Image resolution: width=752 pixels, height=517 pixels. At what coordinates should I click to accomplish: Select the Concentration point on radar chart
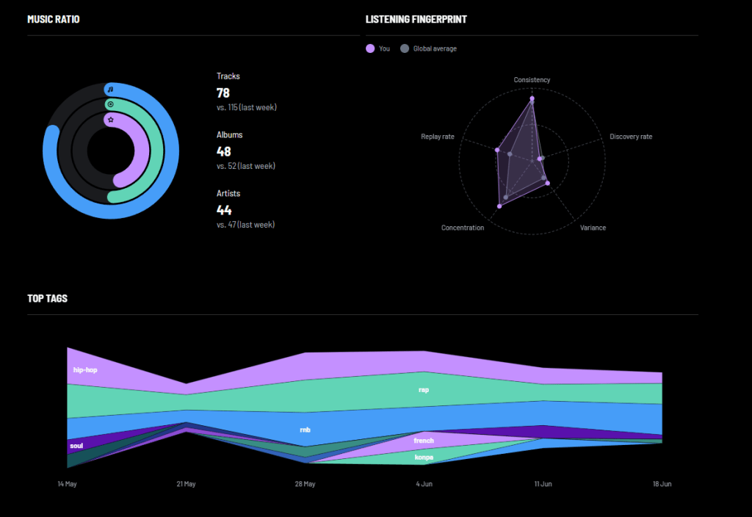(499, 206)
